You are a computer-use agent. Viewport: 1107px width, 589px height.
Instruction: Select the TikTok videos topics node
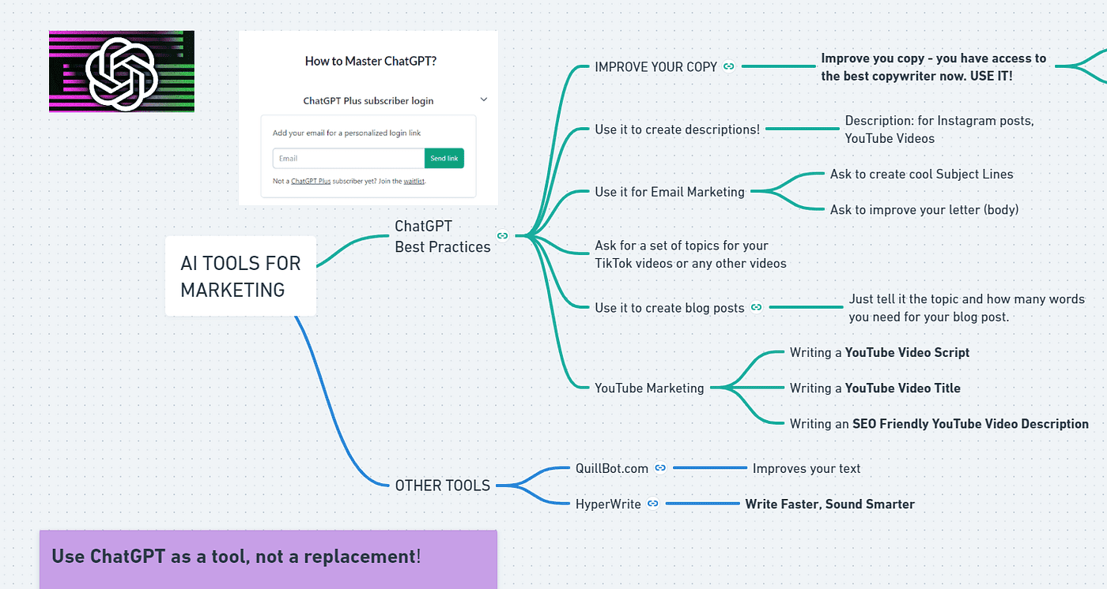pos(690,254)
